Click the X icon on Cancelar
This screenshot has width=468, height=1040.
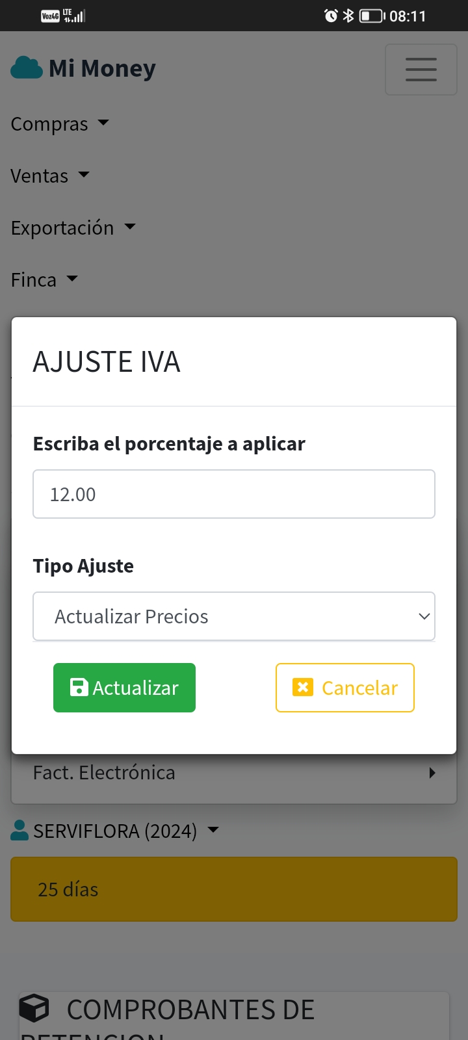pyautogui.click(x=303, y=687)
